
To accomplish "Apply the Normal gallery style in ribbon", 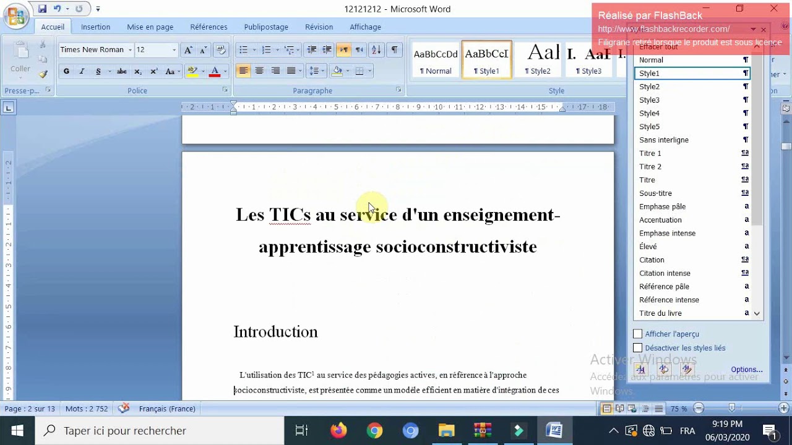I will [x=436, y=60].
